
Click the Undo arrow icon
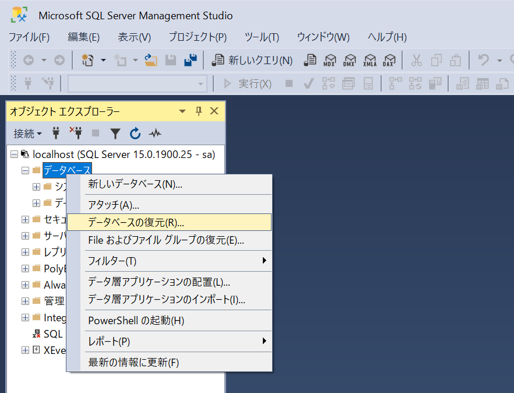(x=484, y=61)
